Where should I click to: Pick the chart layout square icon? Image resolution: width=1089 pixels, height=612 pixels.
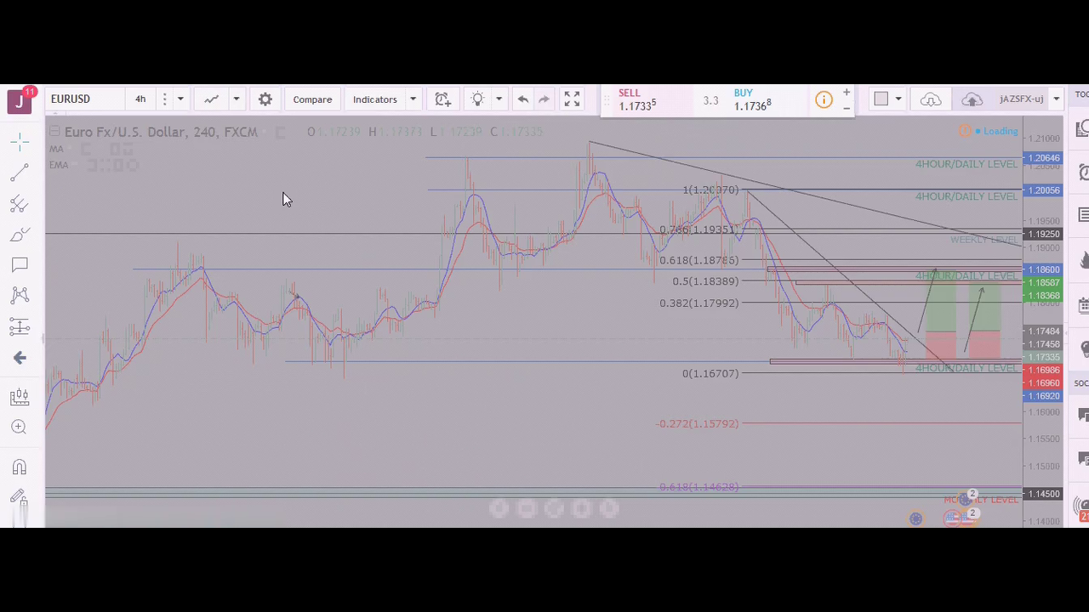tap(881, 99)
